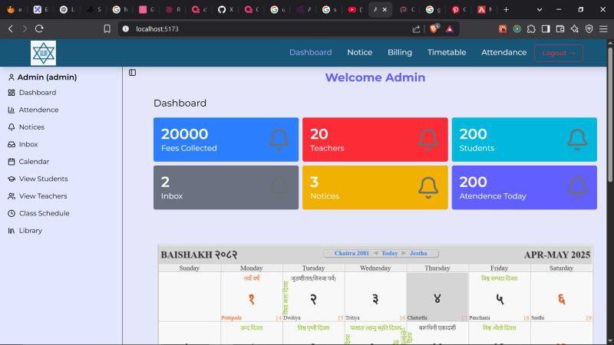The image size is (614, 345).
Task: Click Today link in calendar header
Action: pos(390,254)
